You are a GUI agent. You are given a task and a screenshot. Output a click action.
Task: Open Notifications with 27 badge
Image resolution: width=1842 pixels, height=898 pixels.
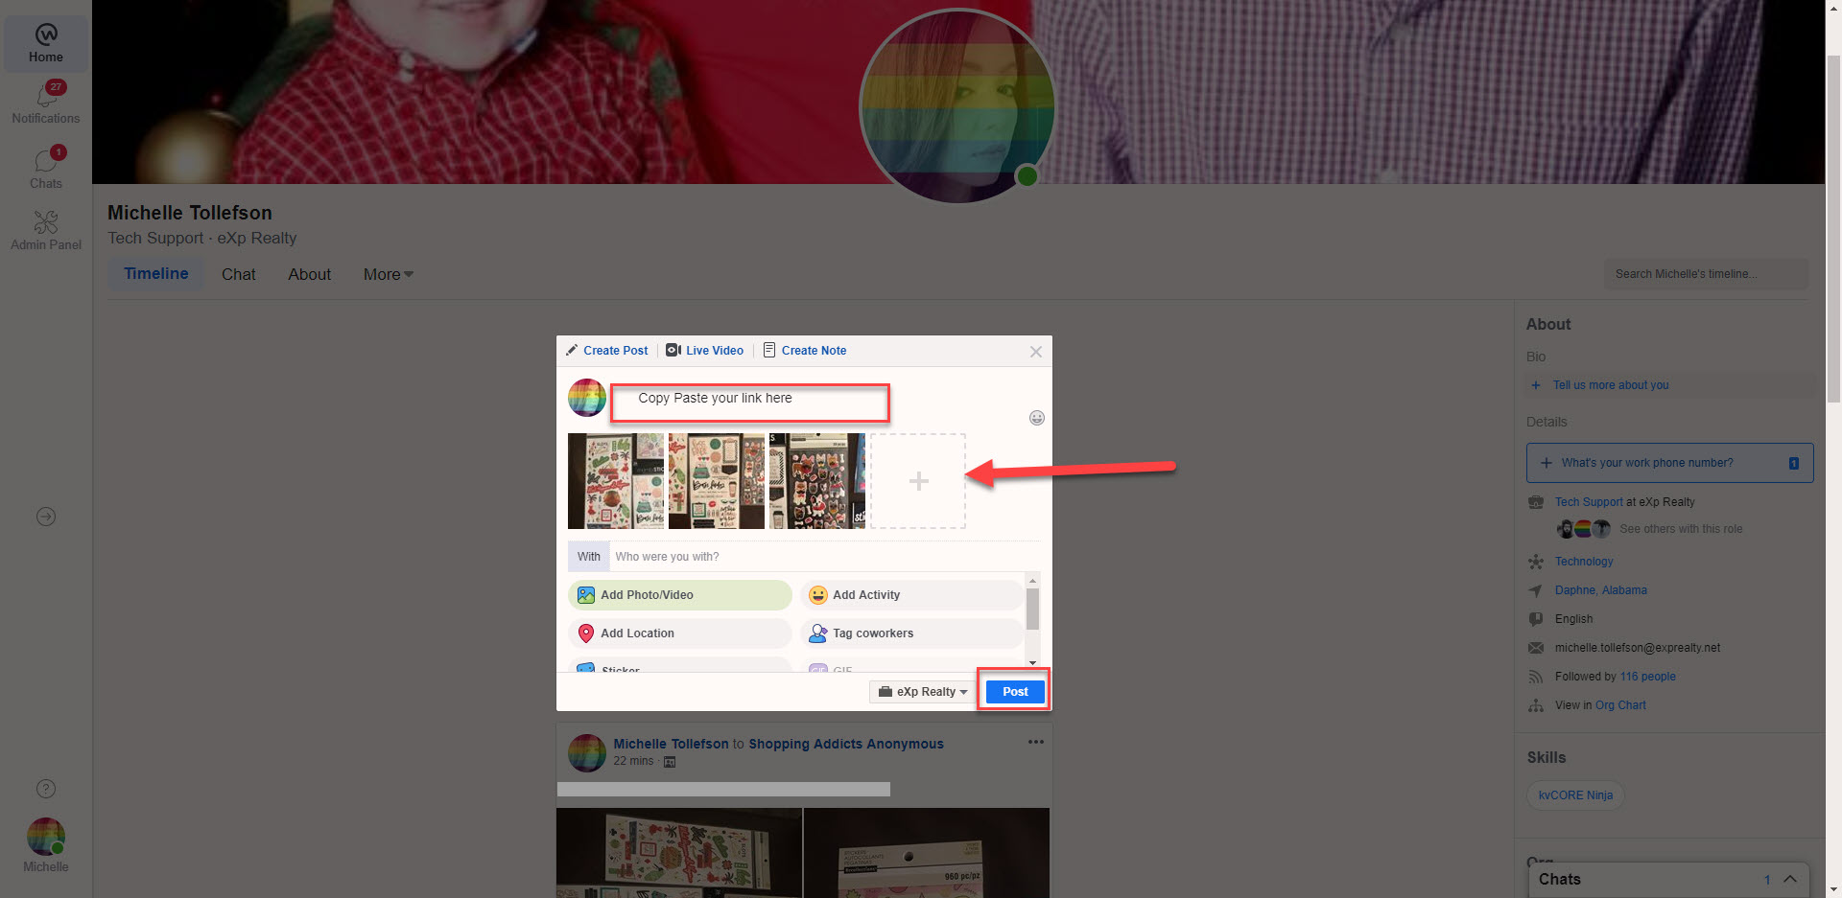46,103
